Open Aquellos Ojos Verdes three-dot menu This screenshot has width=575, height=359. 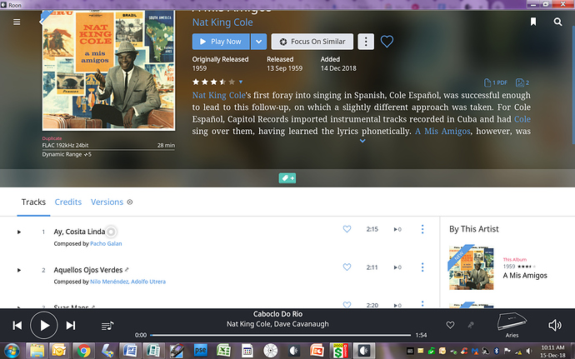422,267
